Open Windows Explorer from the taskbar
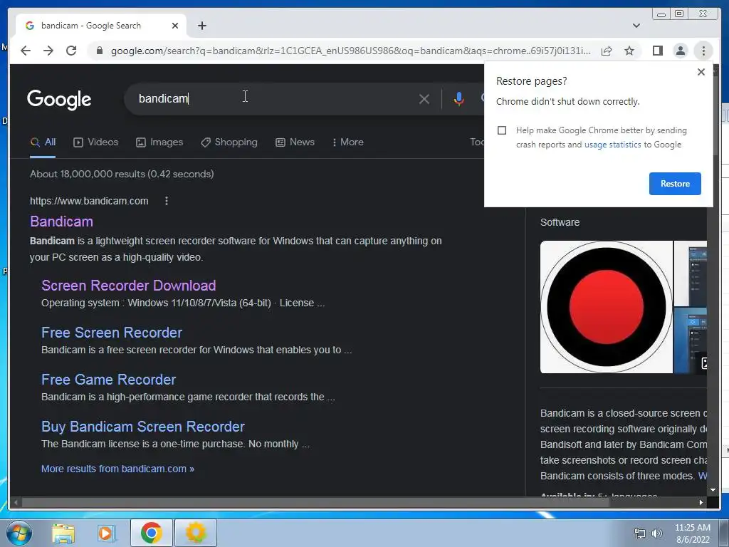 (63, 533)
